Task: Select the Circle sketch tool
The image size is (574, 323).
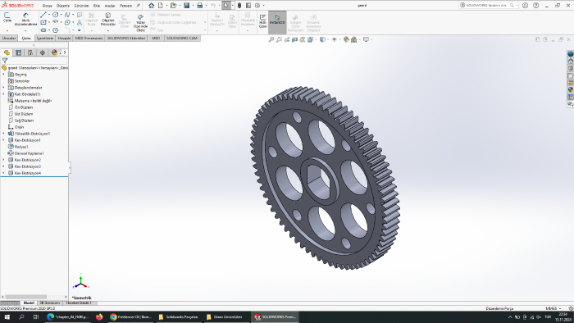Action: click(x=55, y=15)
